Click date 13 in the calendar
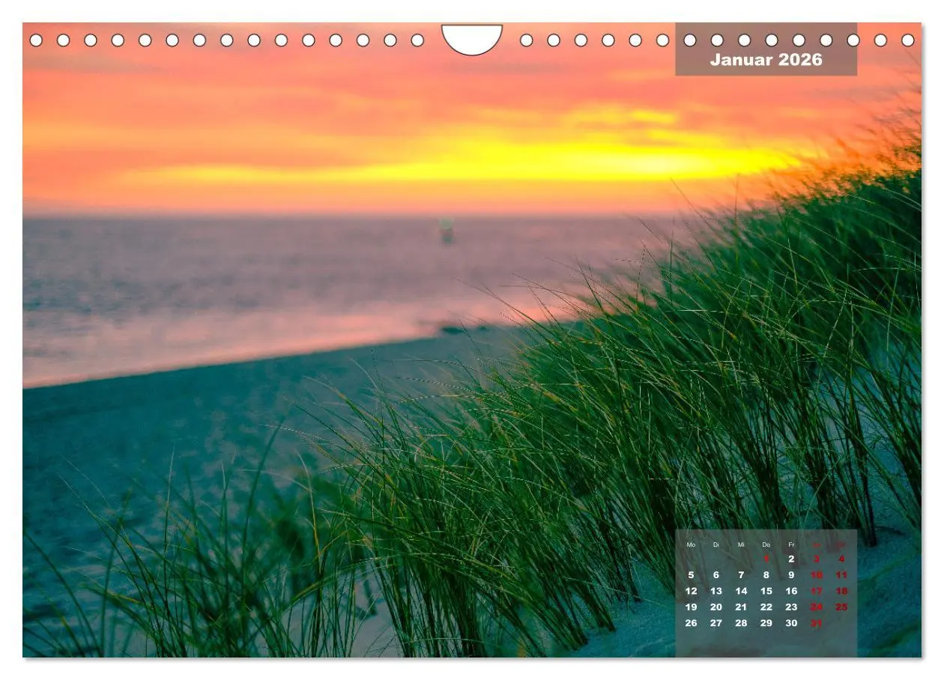This screenshot has height=680, width=944. click(x=716, y=591)
